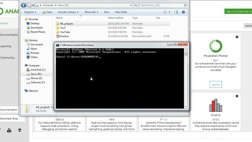
Task: Open recent locations dropdown arrow
Action: click(33, 5)
